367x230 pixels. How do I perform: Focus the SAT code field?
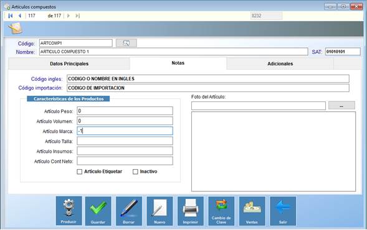[343, 52]
